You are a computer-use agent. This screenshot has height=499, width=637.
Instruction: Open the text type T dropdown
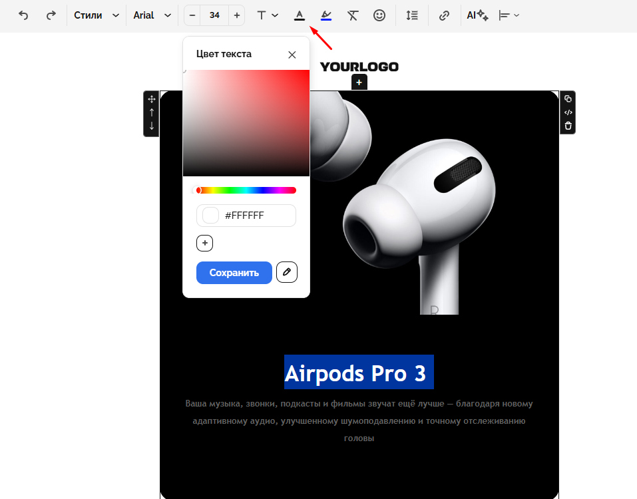tap(268, 15)
